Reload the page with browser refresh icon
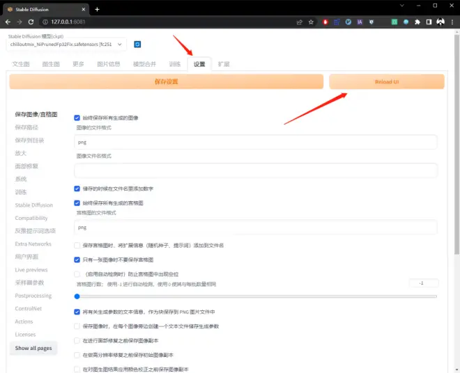 point(40,22)
